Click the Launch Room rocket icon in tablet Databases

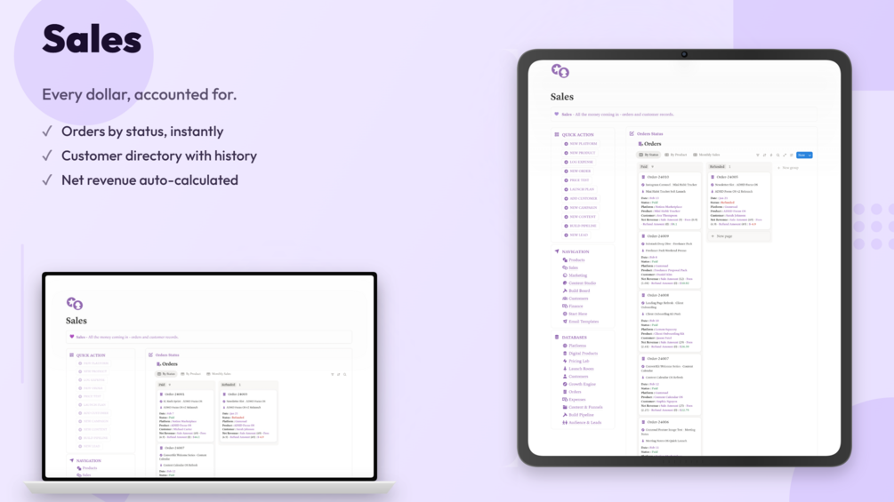(565, 368)
